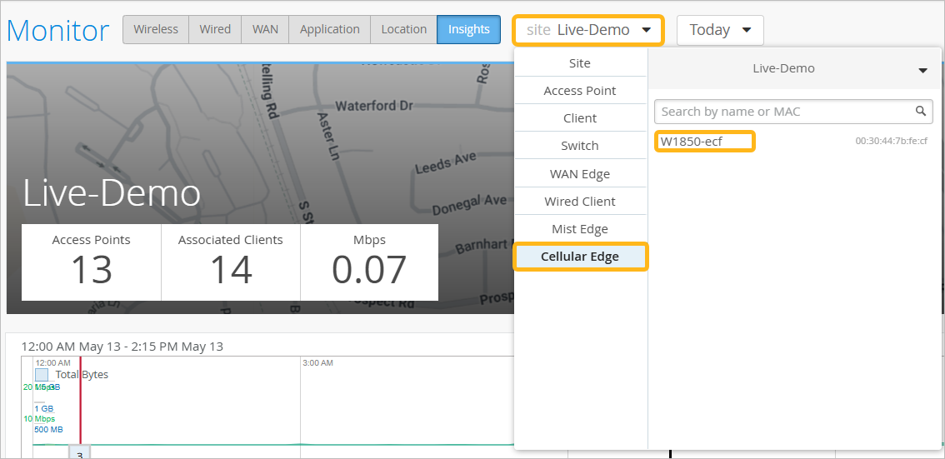
Task: Click the search magnifier icon
Action: pyautogui.click(x=921, y=111)
